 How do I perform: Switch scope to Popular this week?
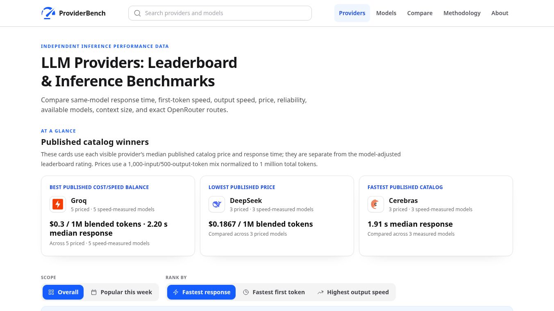[121, 292]
